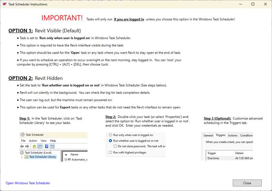Open the Action menu in Task Scheduler
Viewport: 272px width, 191px height.
33,141
